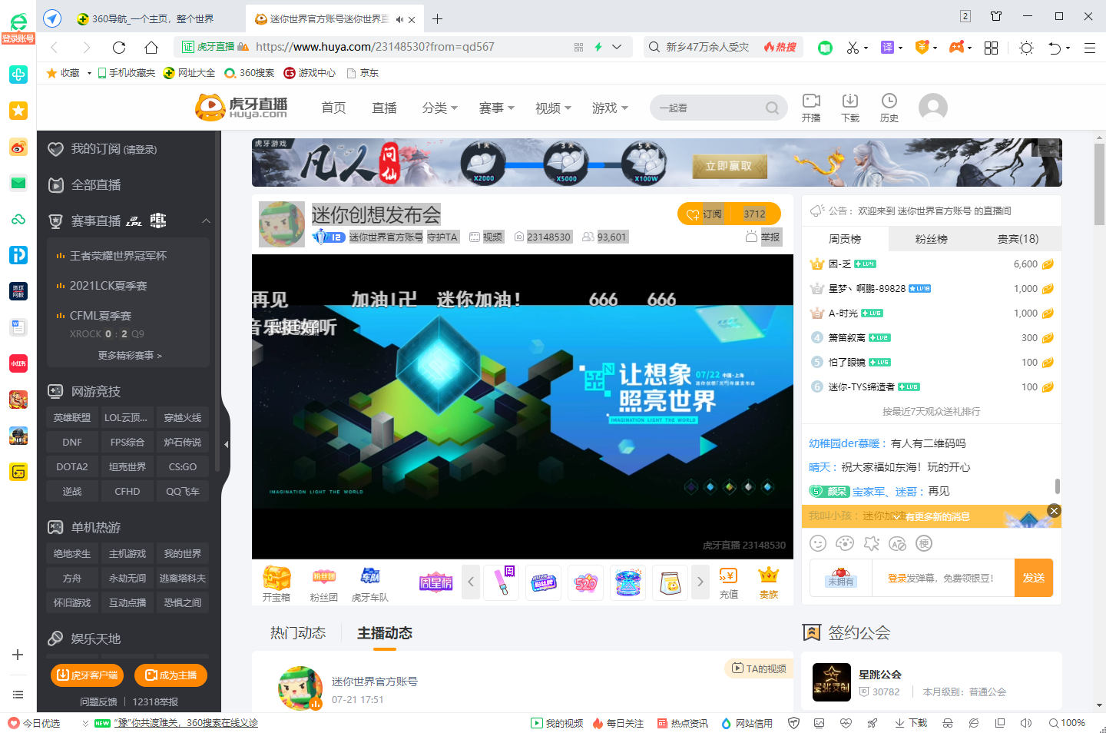Switch to the 粉丝榜 tab

coord(932,239)
